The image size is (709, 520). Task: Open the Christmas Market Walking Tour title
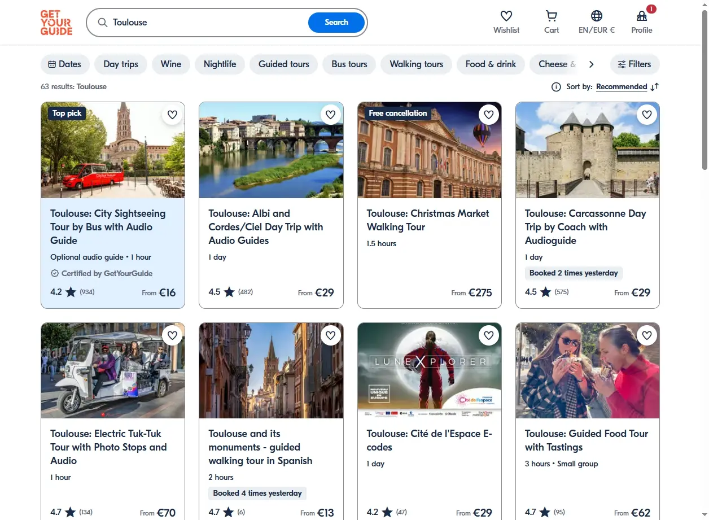(x=428, y=220)
